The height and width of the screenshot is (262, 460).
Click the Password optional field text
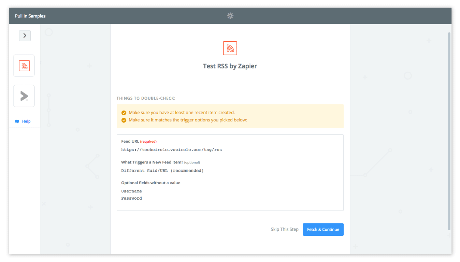[131, 198]
